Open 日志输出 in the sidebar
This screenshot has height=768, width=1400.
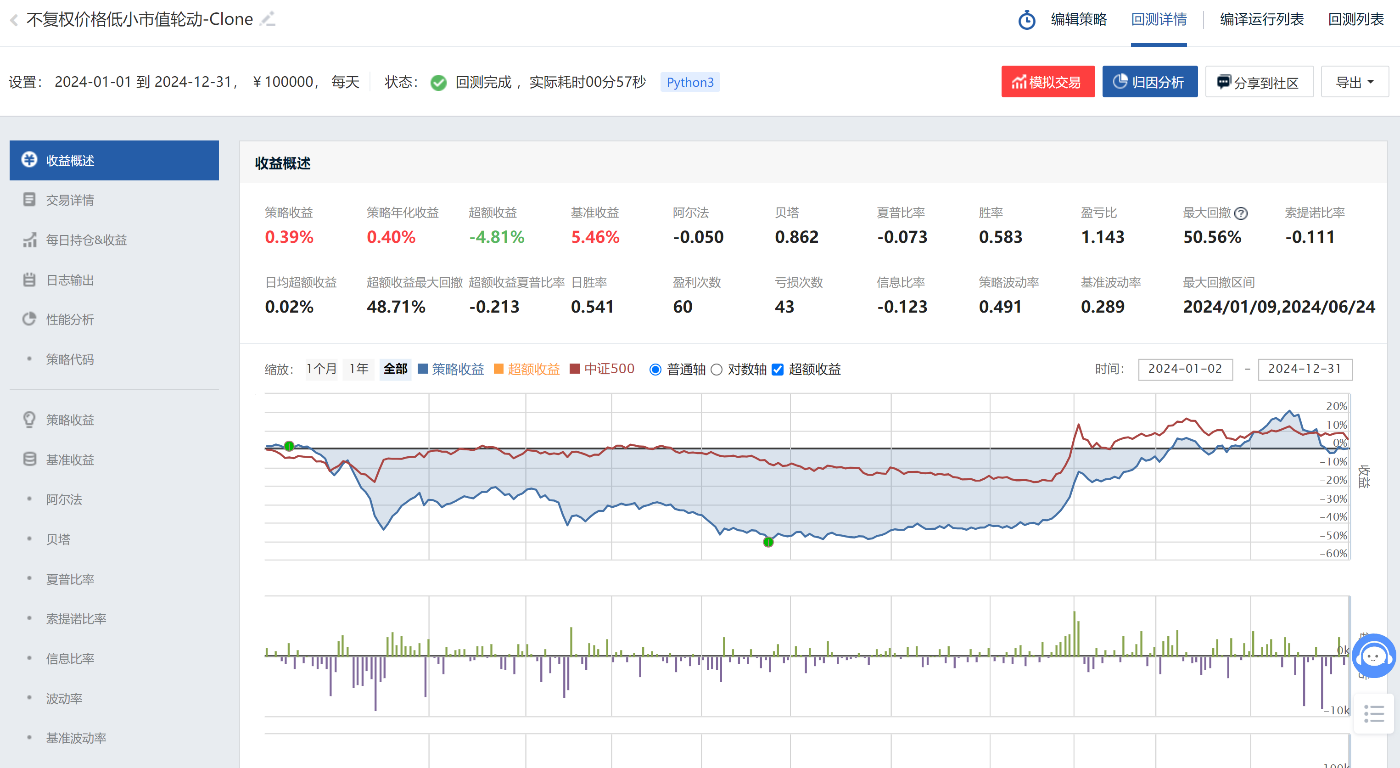click(x=70, y=280)
